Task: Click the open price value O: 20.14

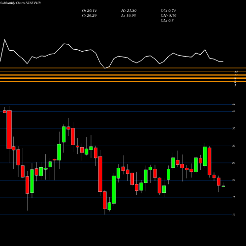Action: [x=89, y=11]
